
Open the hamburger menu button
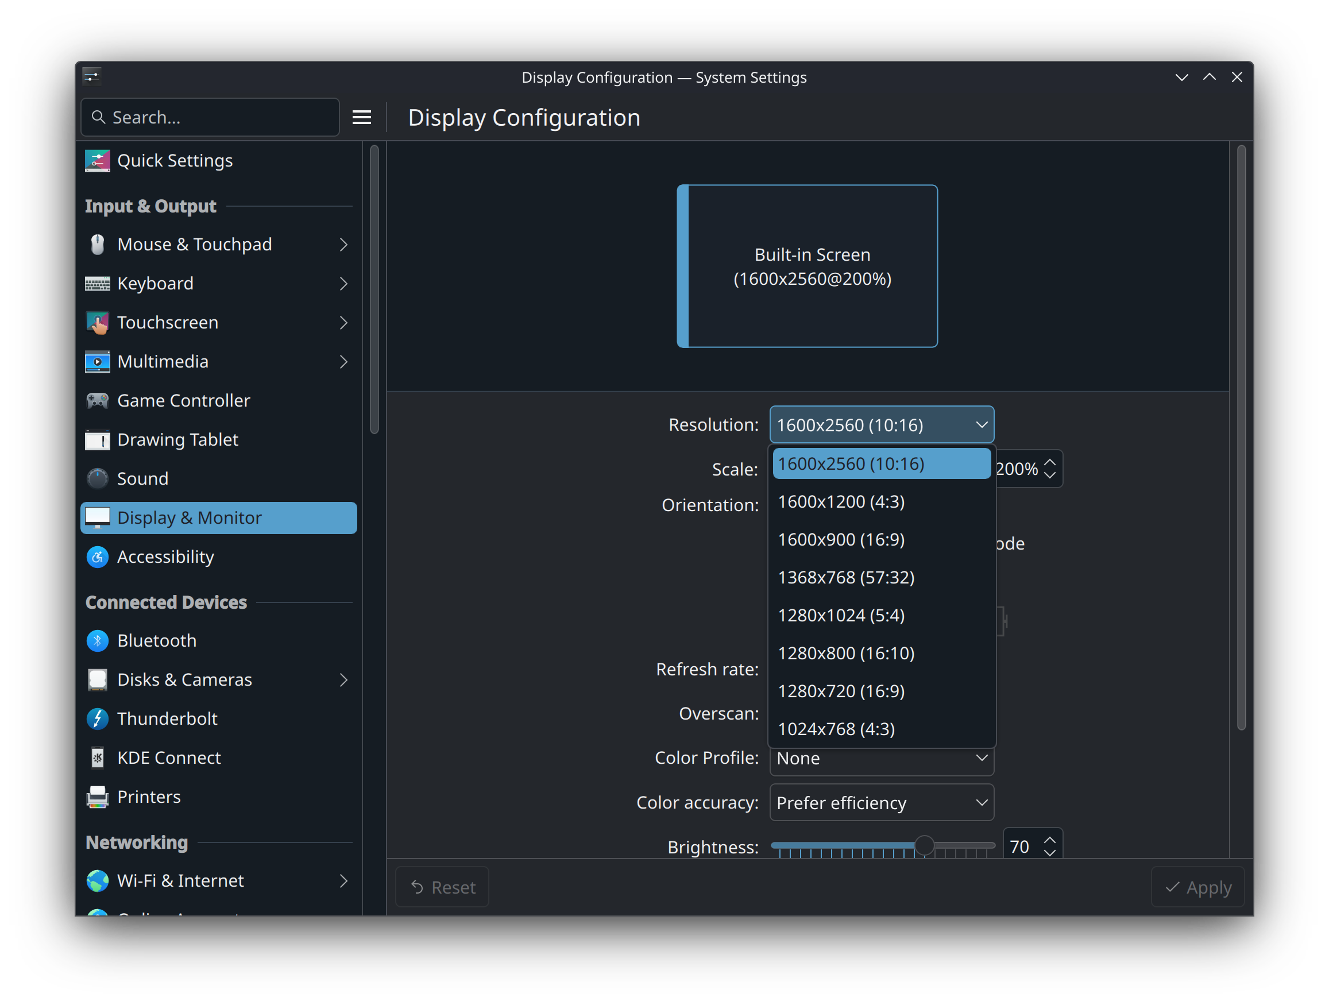coord(361,117)
